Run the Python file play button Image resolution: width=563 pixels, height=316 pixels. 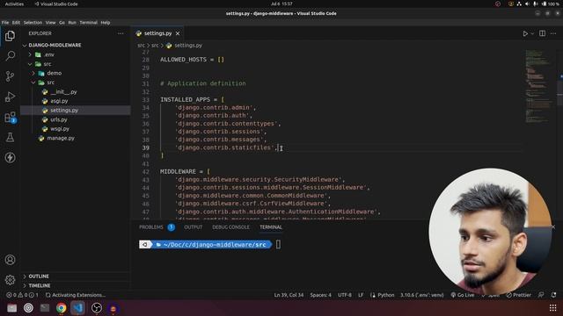[x=525, y=33]
